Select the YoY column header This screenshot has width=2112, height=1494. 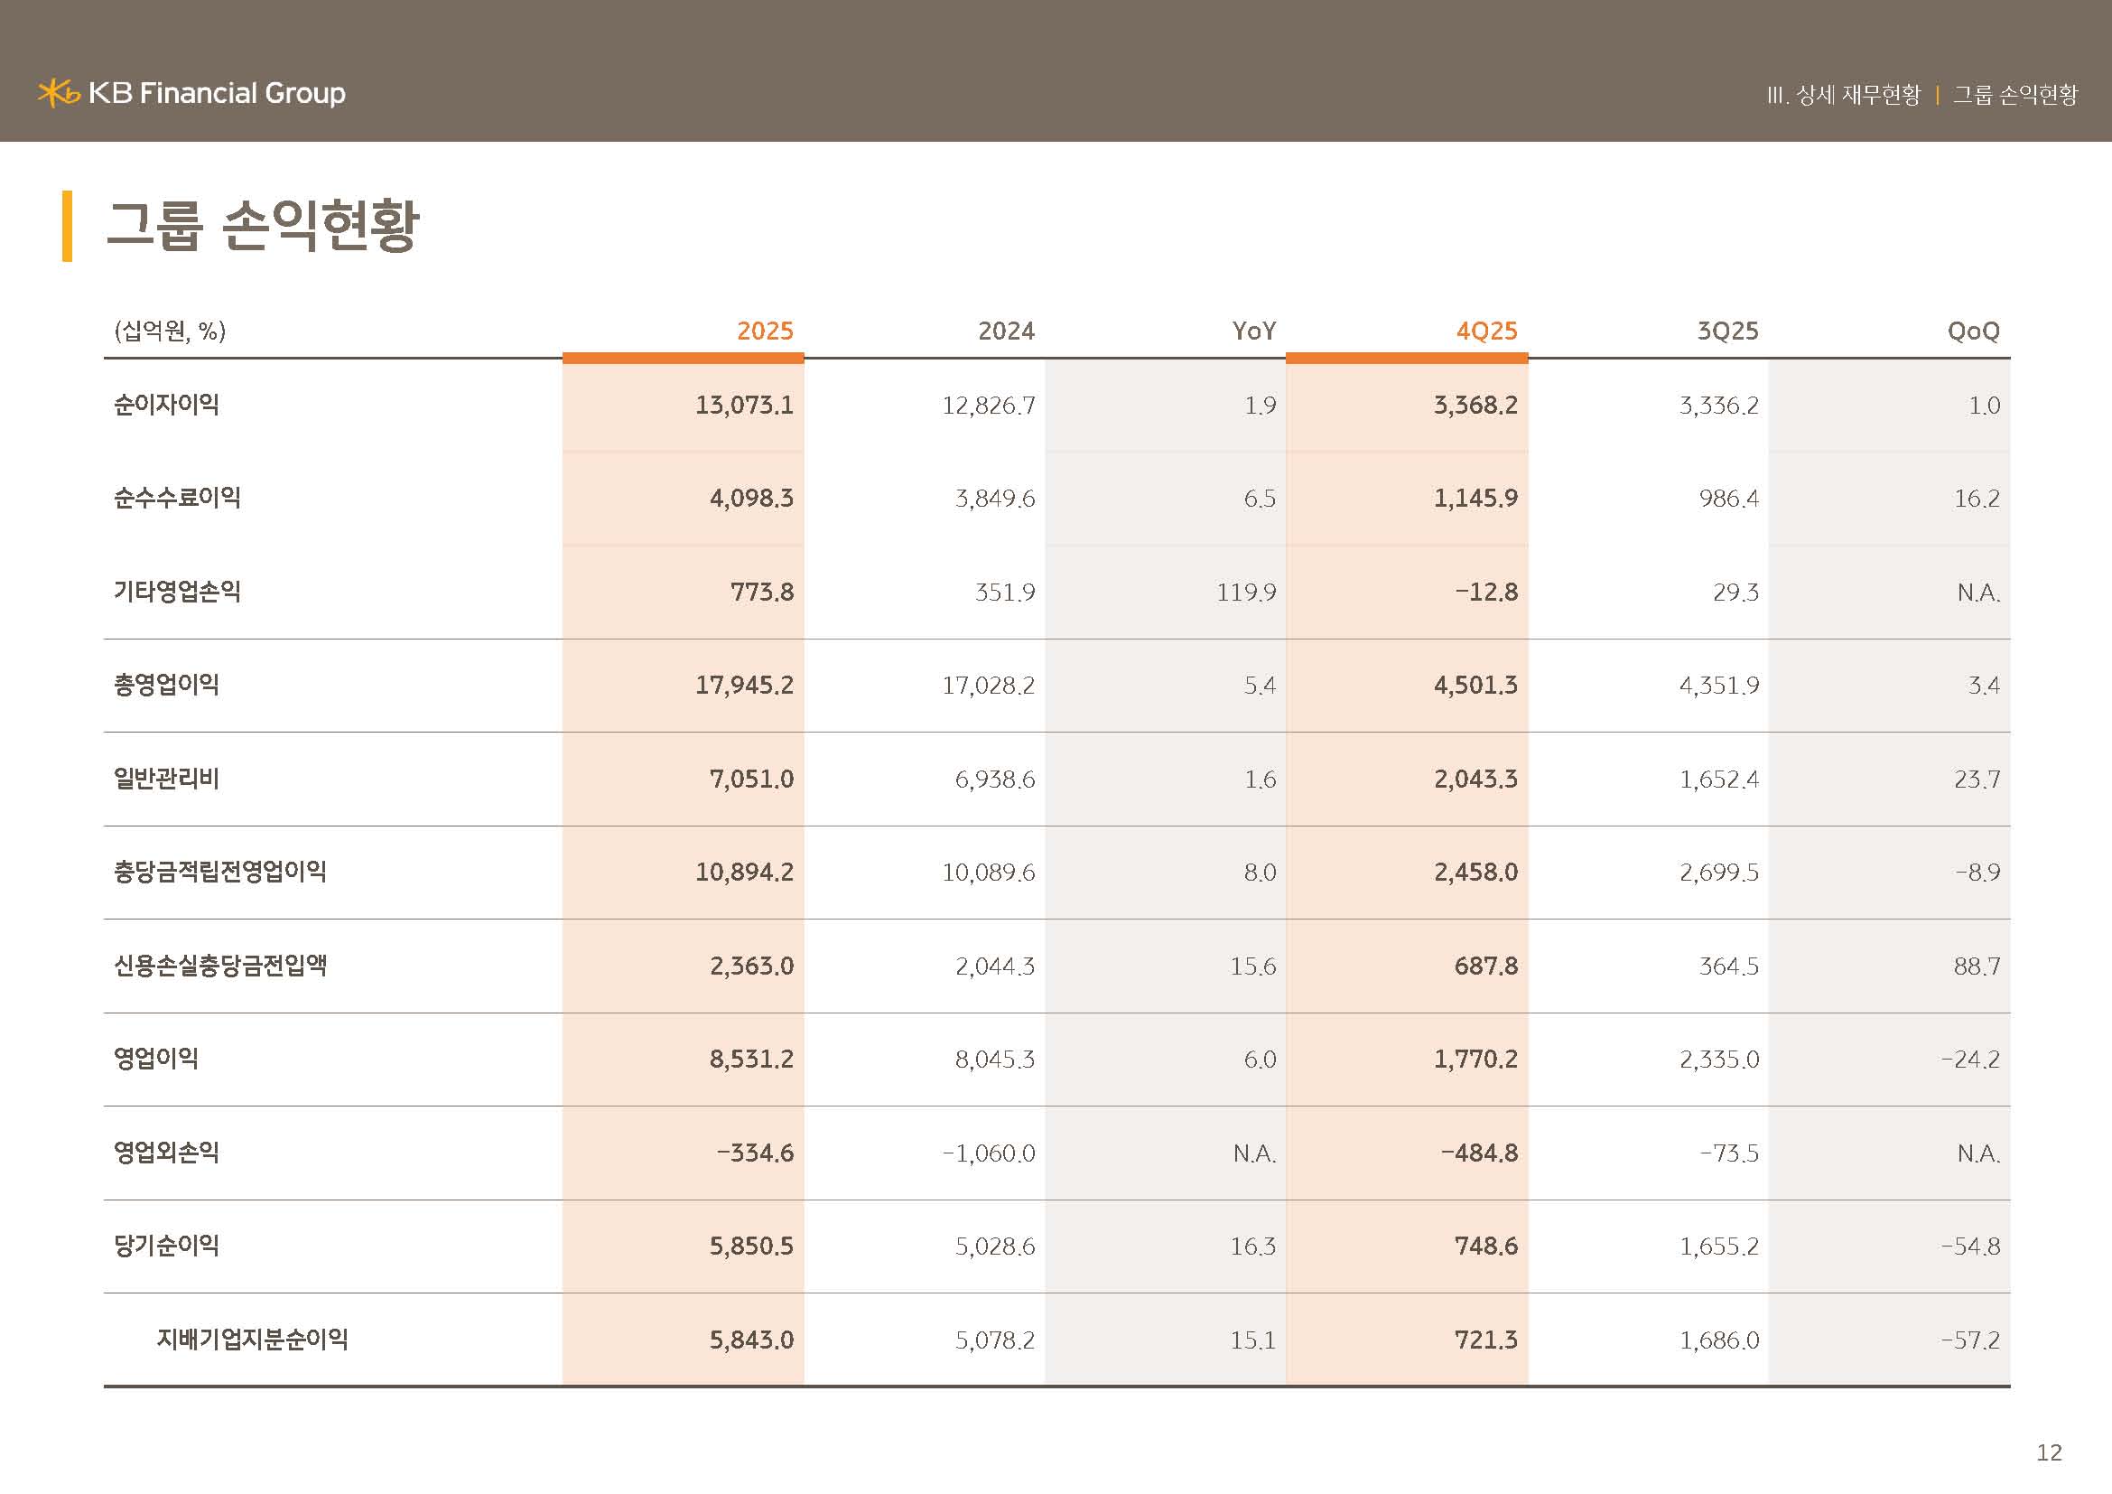coord(1253,331)
